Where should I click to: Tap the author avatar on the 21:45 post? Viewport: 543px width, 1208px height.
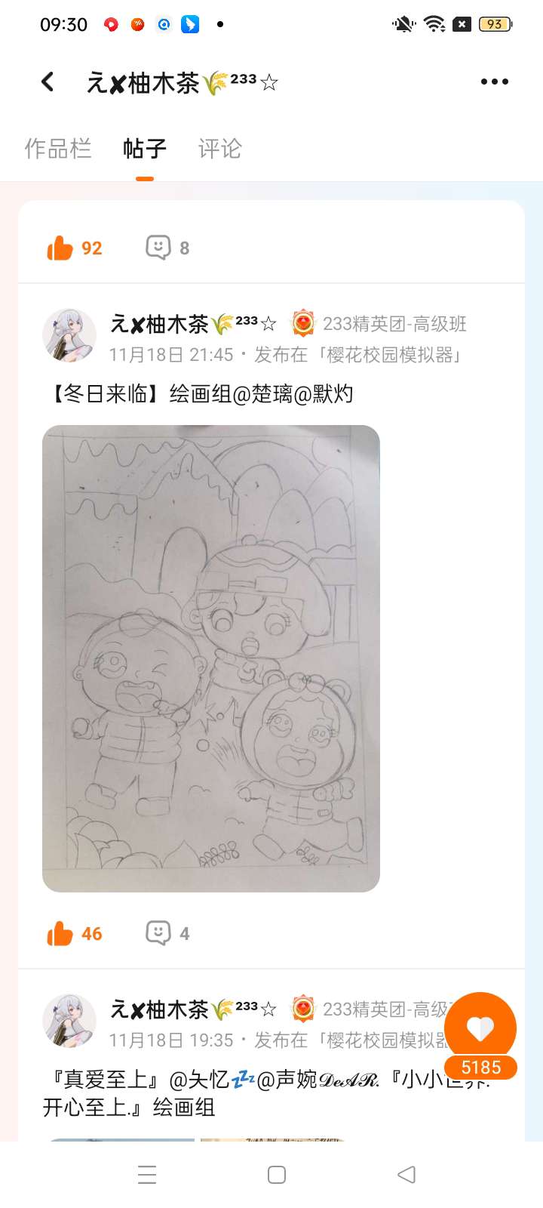pos(69,335)
